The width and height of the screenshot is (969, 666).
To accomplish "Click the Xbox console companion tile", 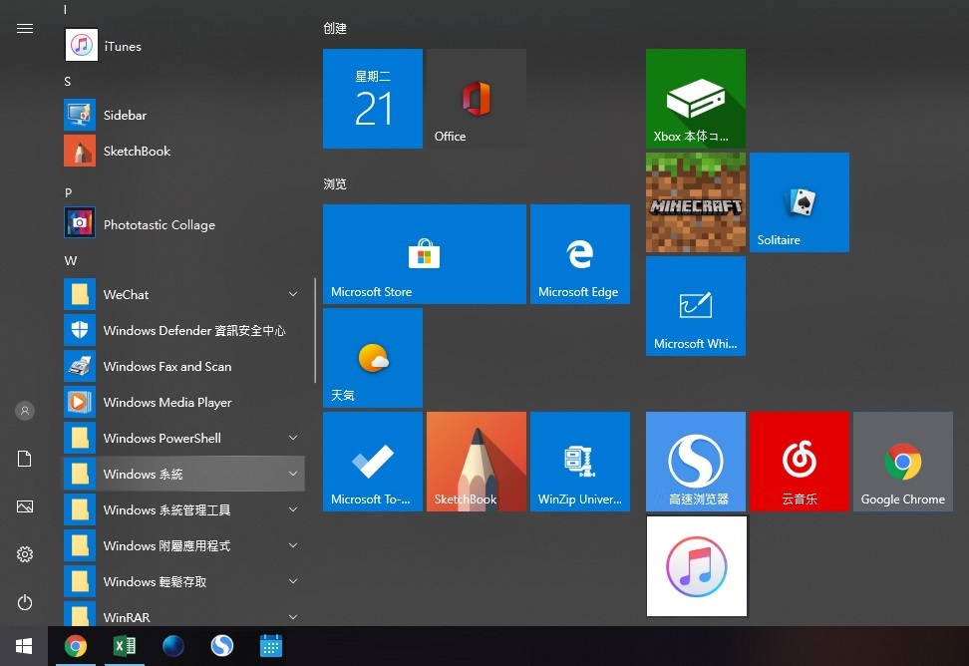I will pyautogui.click(x=696, y=98).
